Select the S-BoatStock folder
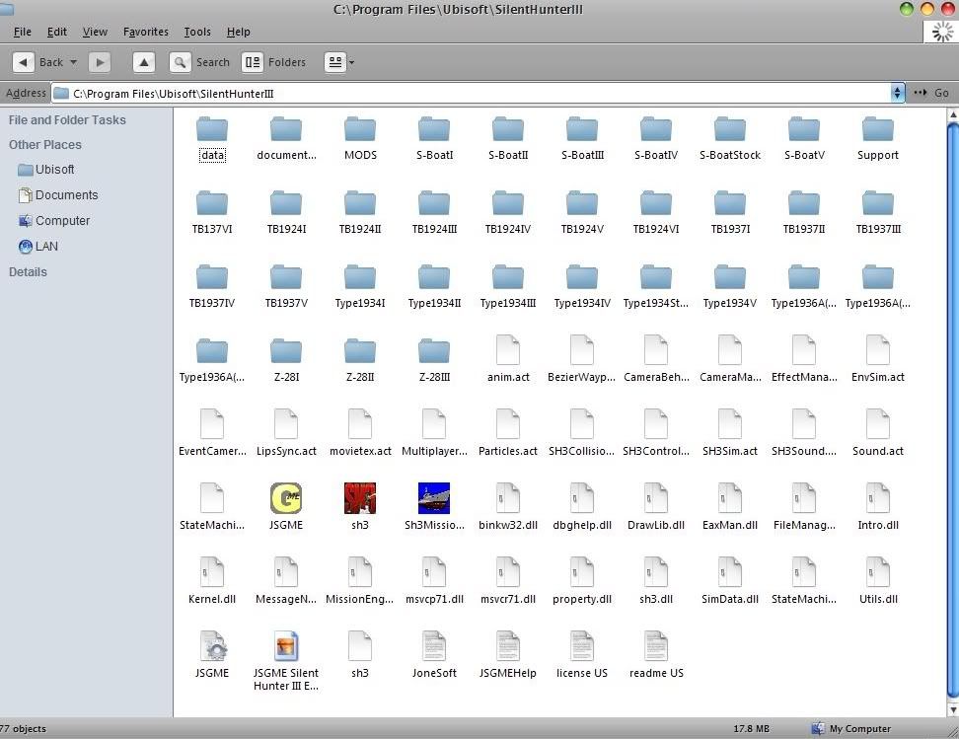Viewport: 959px width, 739px height. [x=730, y=139]
